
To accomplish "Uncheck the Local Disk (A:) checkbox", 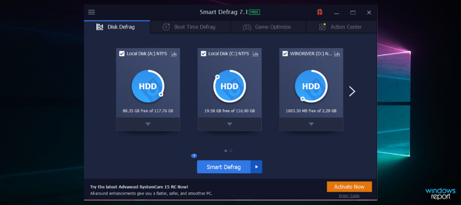I will click(x=122, y=54).
